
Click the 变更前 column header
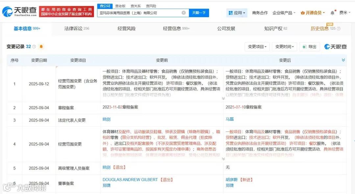coord(162,60)
